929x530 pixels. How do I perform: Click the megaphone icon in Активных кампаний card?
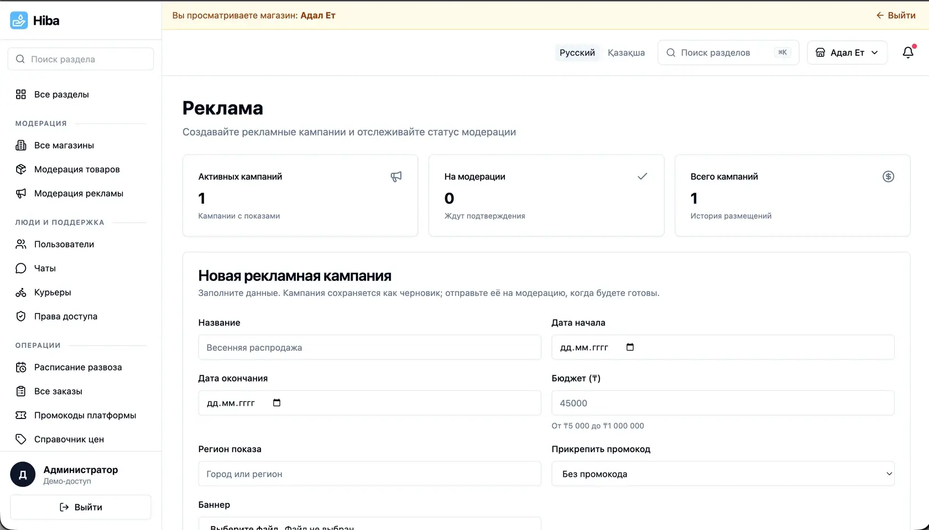click(x=396, y=177)
